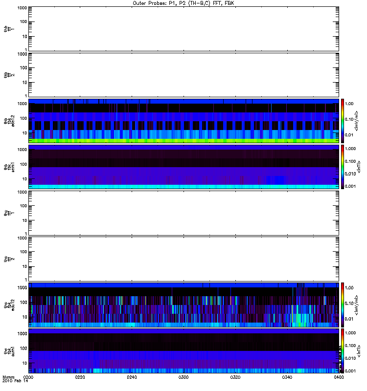Click the color bar beside thb fbk edc12 spectrogram

(x=343, y=121)
